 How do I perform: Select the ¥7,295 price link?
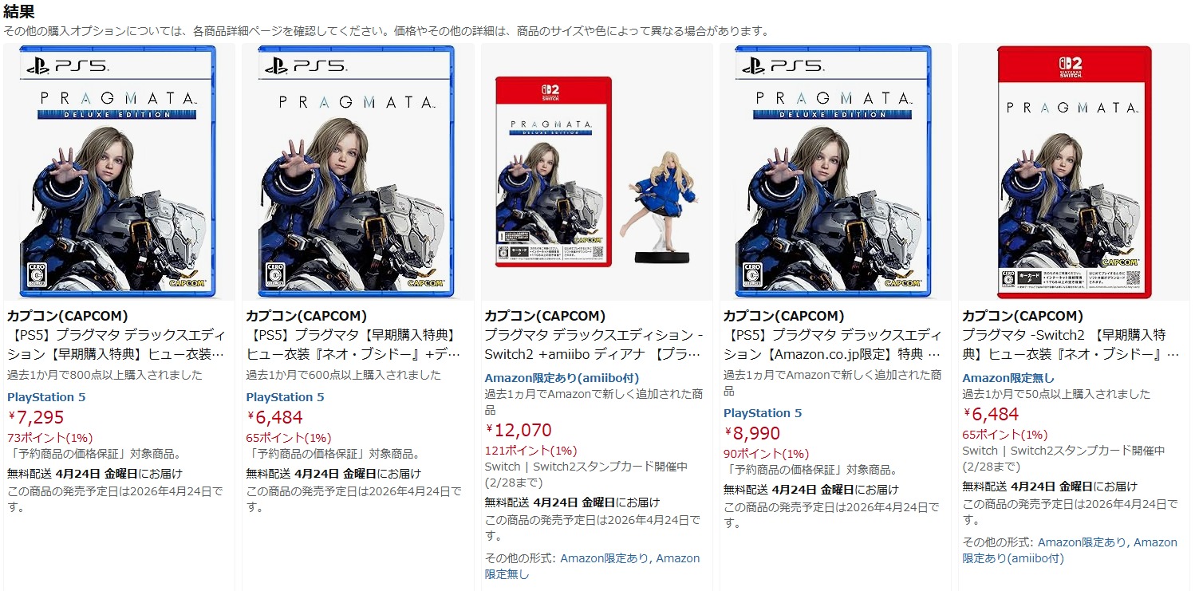(x=36, y=417)
